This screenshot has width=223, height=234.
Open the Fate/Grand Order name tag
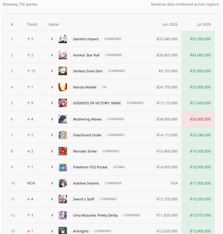click(87, 135)
